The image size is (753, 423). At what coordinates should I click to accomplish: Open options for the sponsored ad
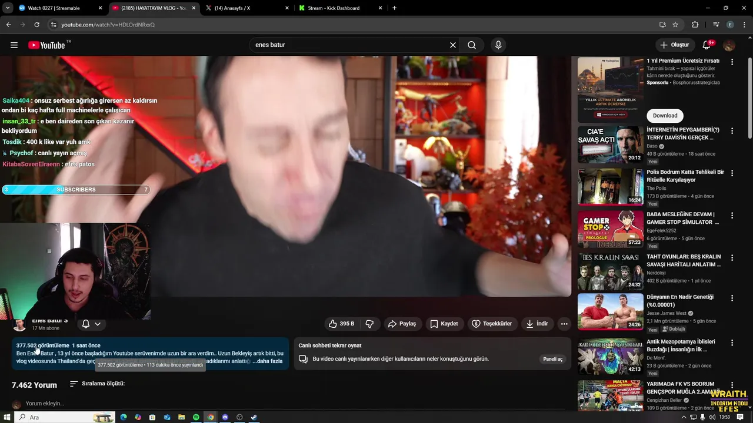click(x=732, y=62)
